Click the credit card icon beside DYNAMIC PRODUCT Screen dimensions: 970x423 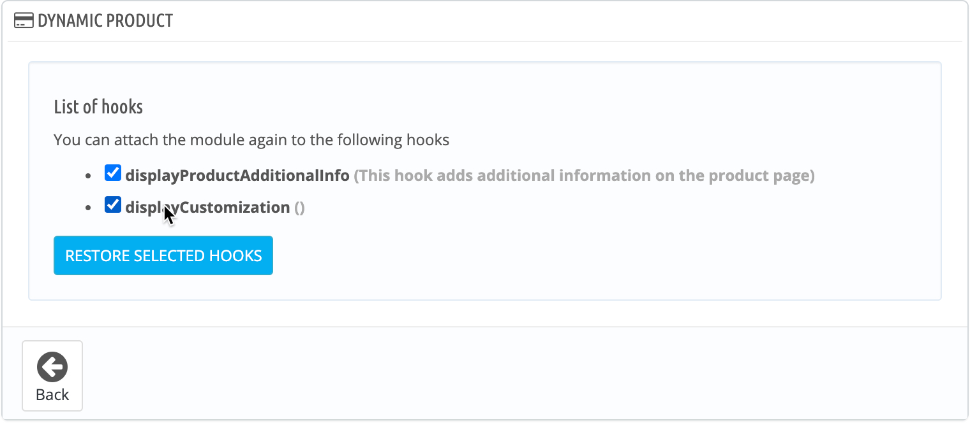[24, 20]
